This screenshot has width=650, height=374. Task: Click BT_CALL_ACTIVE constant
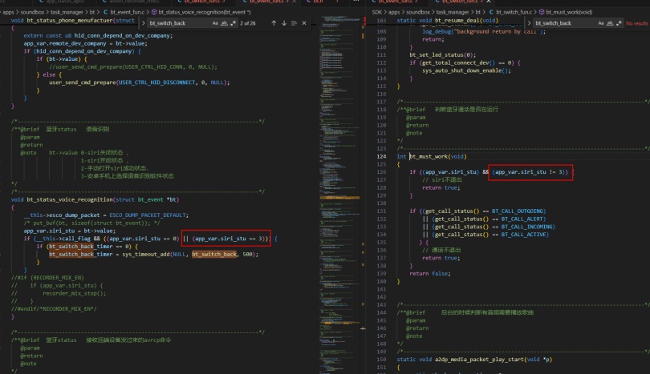coord(523,235)
